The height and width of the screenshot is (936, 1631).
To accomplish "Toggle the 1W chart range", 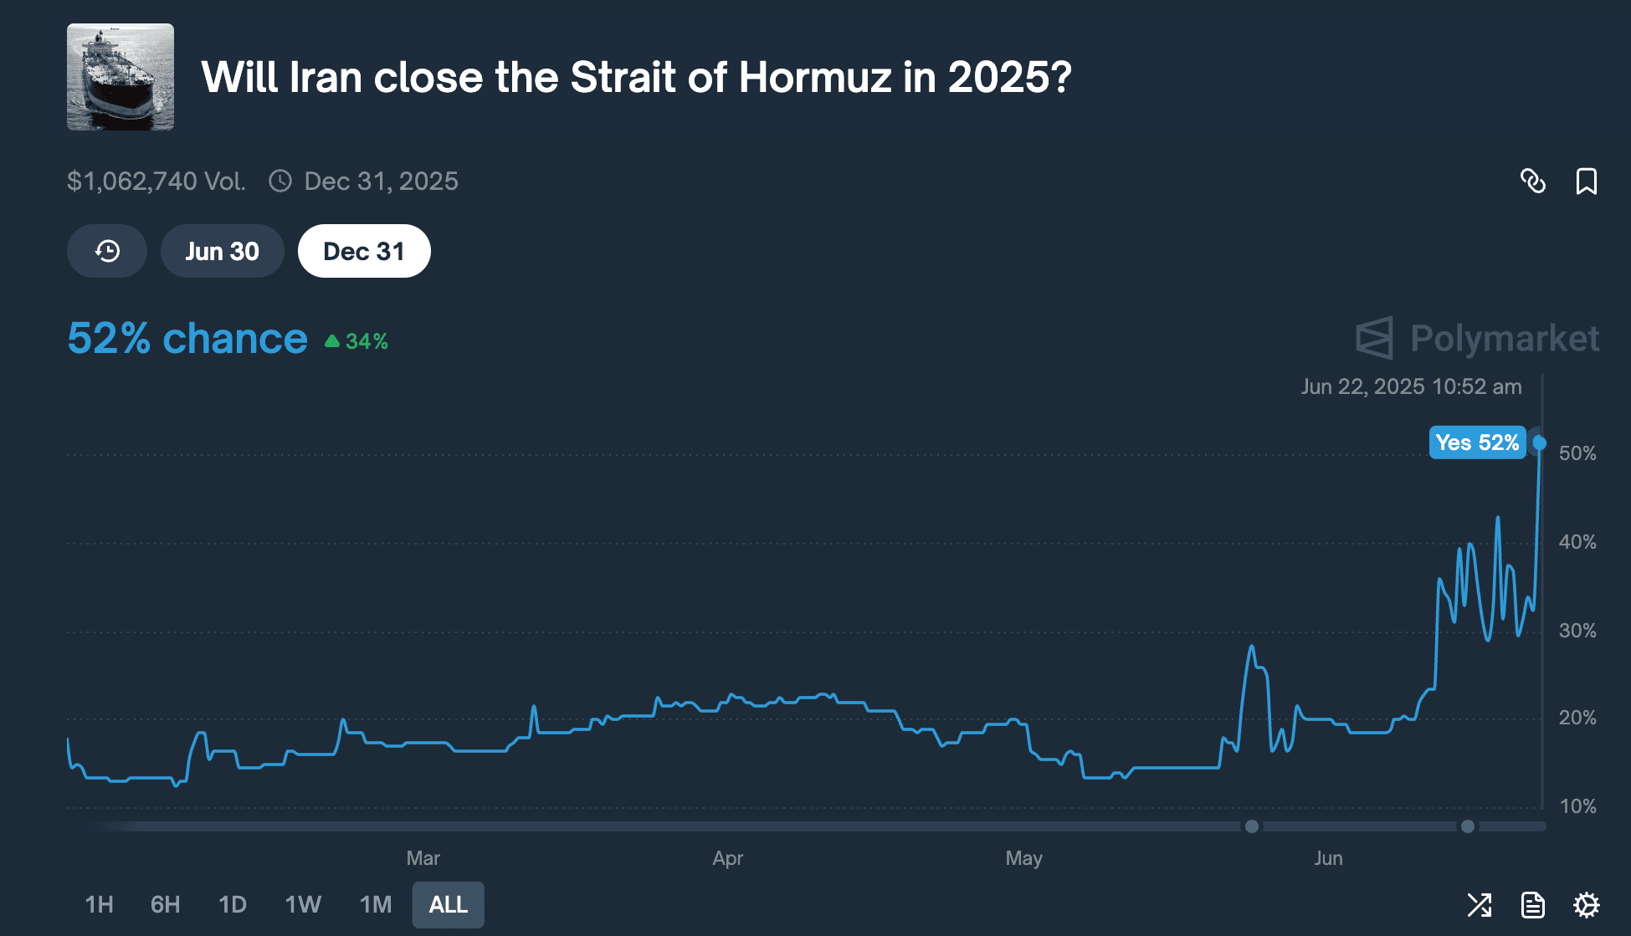I will [302, 904].
